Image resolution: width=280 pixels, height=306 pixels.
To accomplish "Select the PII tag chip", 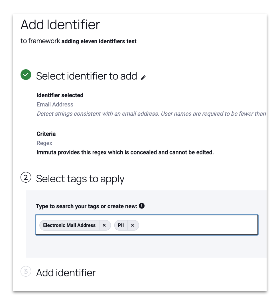I will (121, 225).
